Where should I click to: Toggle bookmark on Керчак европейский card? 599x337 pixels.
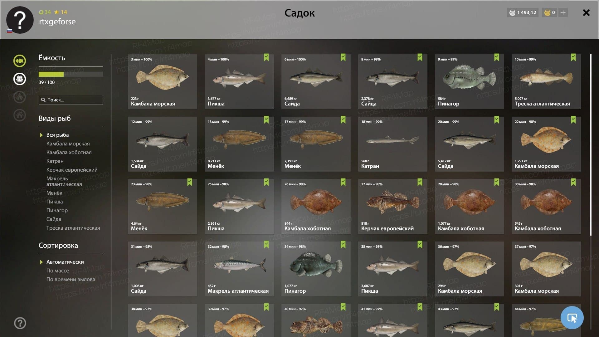(x=420, y=182)
